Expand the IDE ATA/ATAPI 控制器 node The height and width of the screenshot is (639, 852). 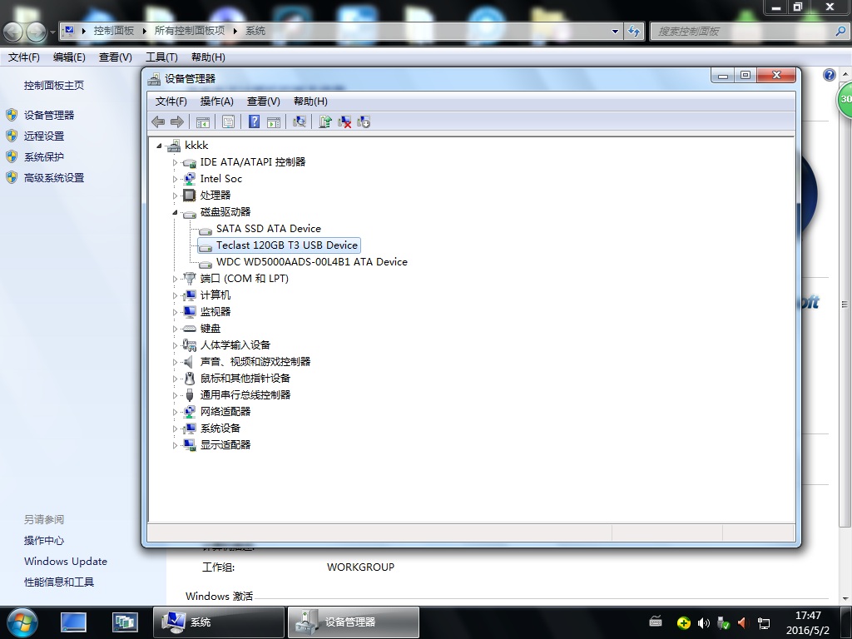[x=175, y=162]
